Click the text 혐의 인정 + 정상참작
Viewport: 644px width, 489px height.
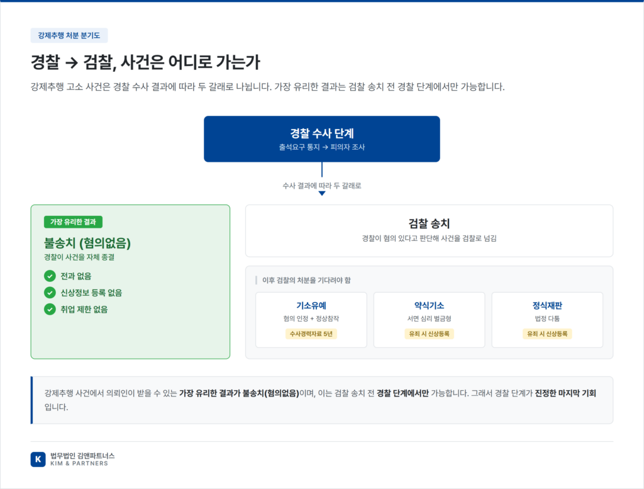point(311,318)
